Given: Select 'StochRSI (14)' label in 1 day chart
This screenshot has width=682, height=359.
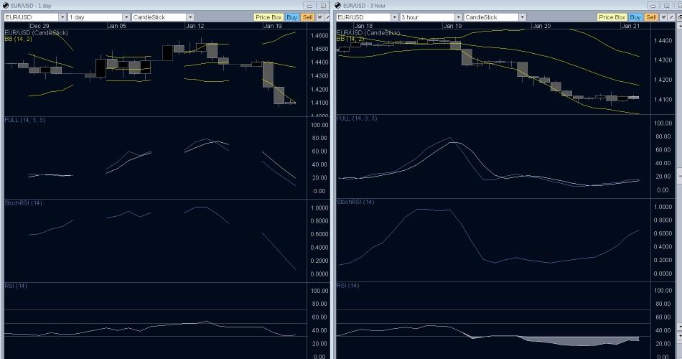Looking at the screenshot, I should [23, 202].
